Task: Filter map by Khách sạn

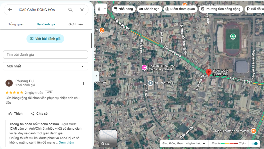Action: pos(149,9)
